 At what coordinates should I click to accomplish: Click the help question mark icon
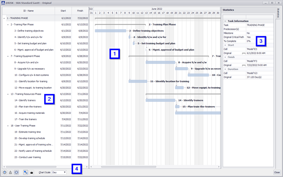coord(4,172)
